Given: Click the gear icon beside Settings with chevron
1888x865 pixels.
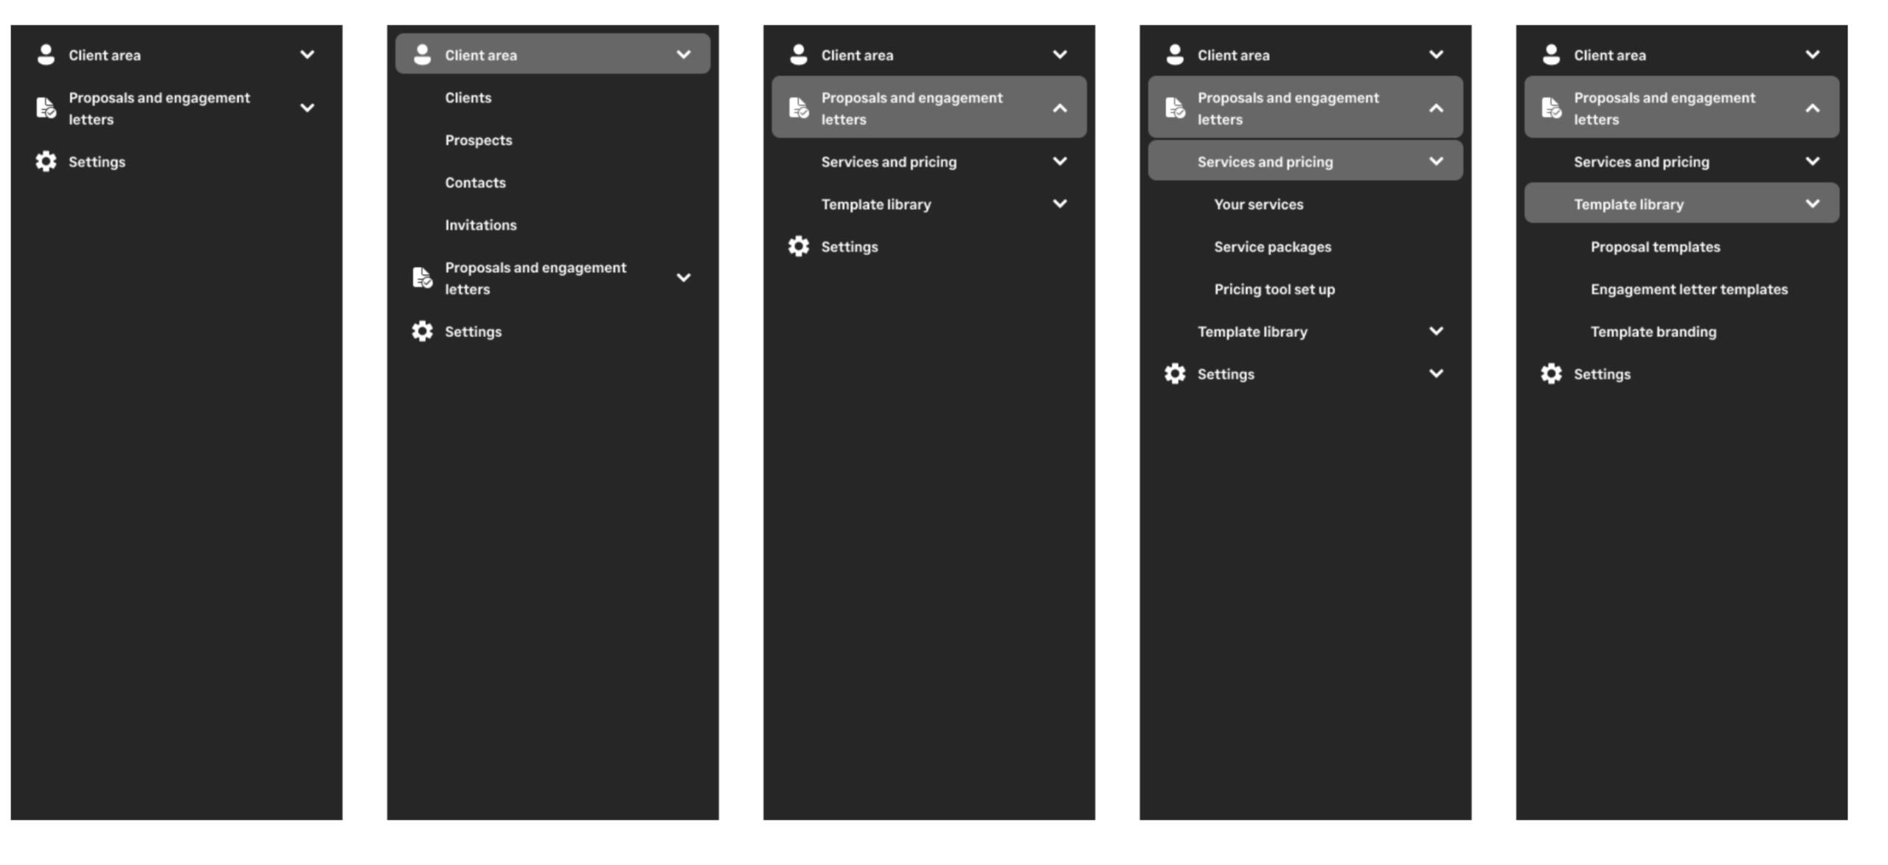Looking at the screenshot, I should (1175, 374).
